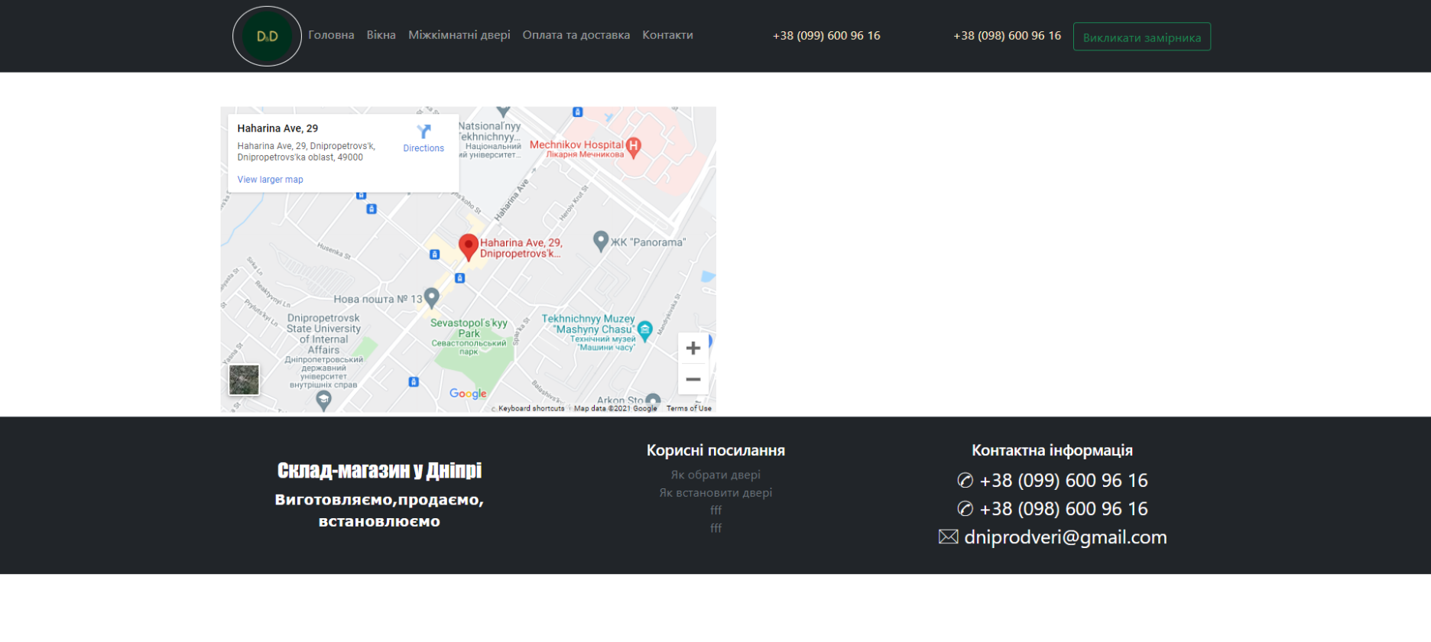Click the Викликати замірника button
Screen dimensions: 1431x642
(x=1141, y=37)
